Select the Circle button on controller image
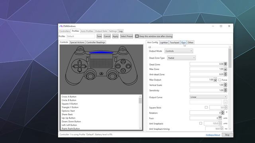The width and height of the screenshot is (255, 143). 128,66
